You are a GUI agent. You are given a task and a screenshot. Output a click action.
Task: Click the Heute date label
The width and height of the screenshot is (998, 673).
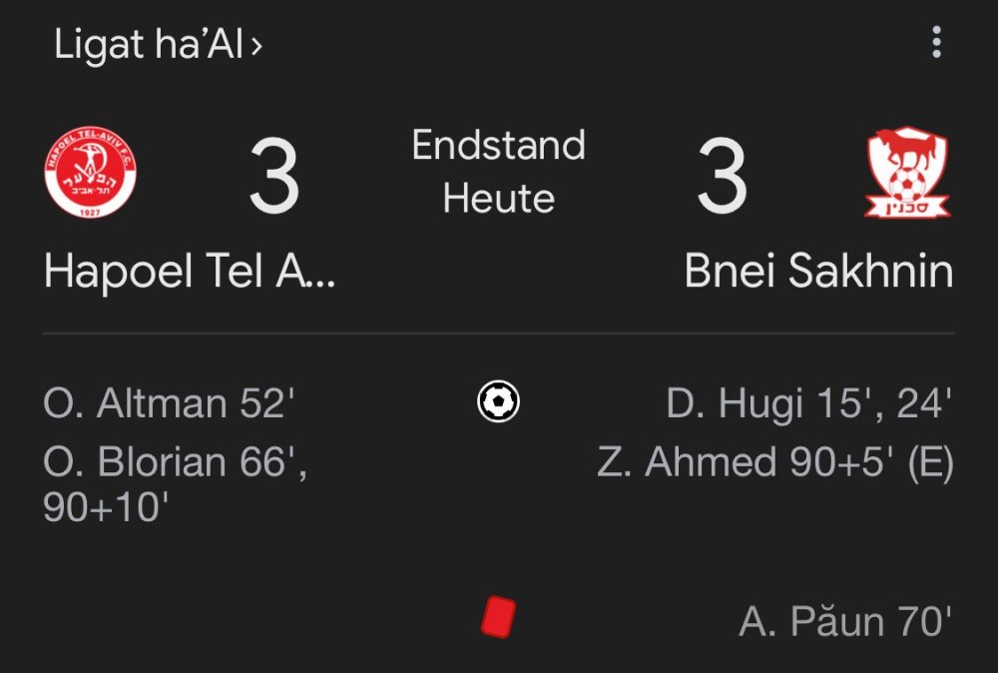tap(498, 198)
